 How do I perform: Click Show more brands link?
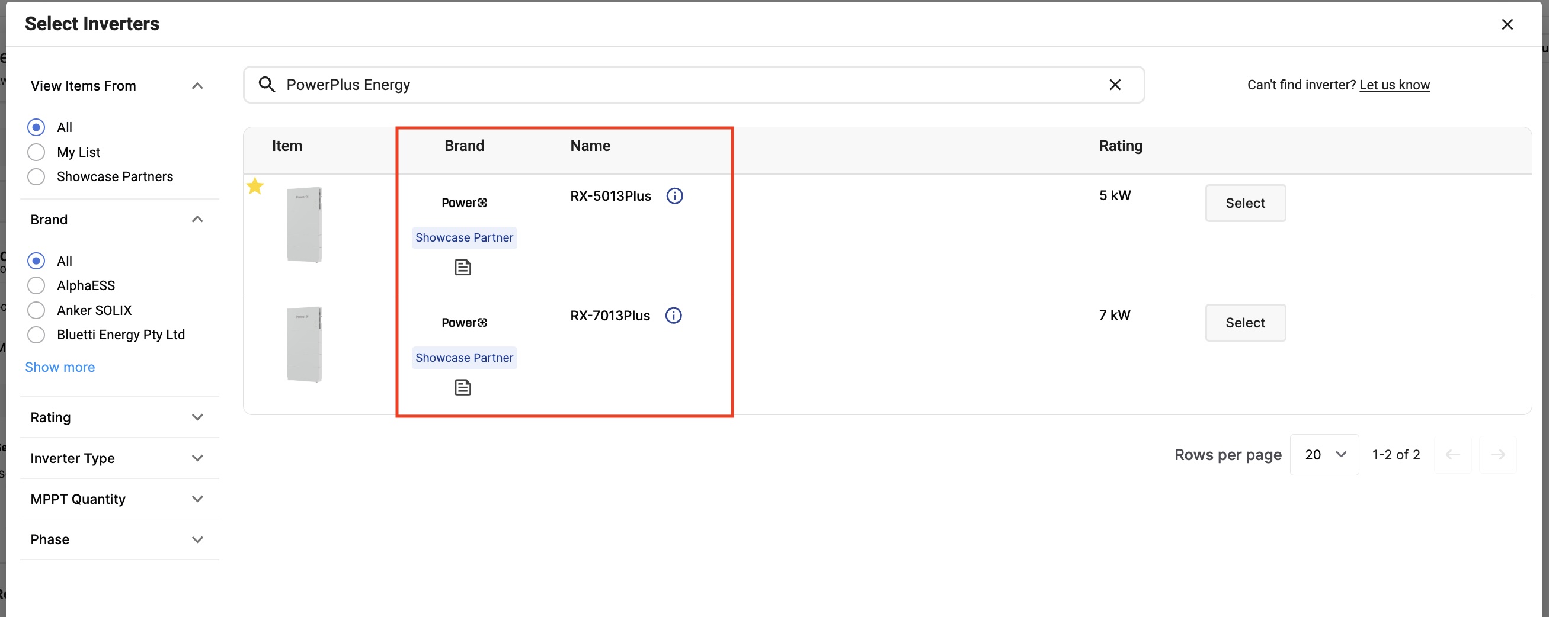[60, 367]
